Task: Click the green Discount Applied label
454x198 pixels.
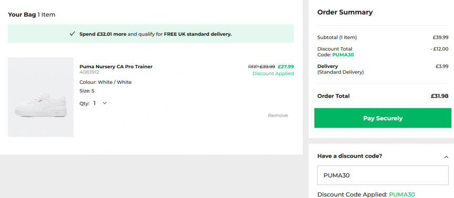Action: click(273, 74)
